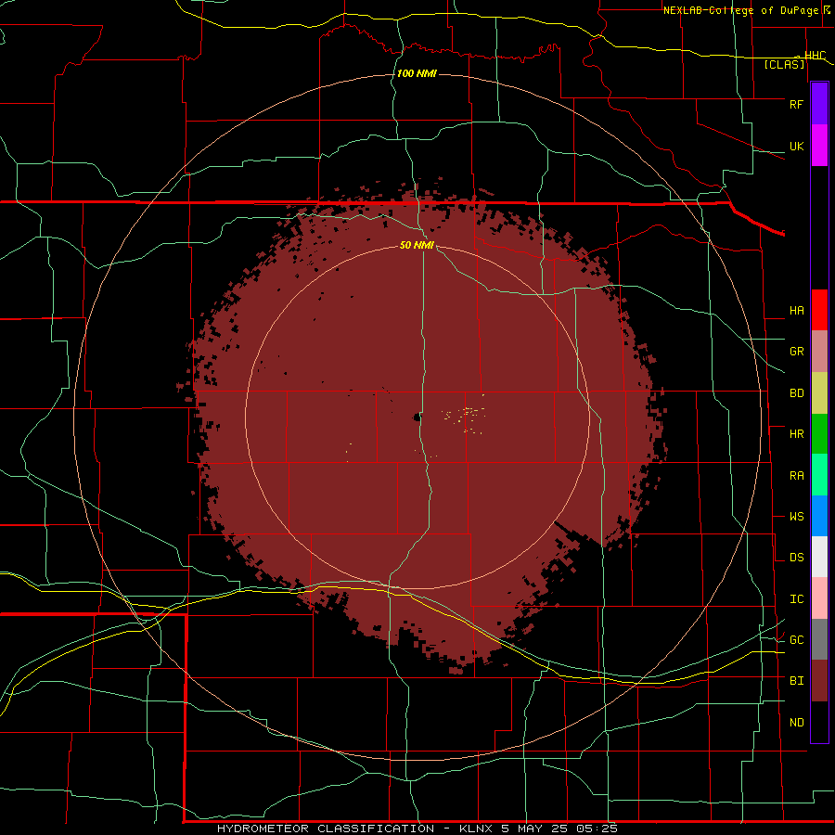This screenshot has width=835, height=835.
Task: Click the Hydrometeor Classification title caption
Action: [417, 829]
